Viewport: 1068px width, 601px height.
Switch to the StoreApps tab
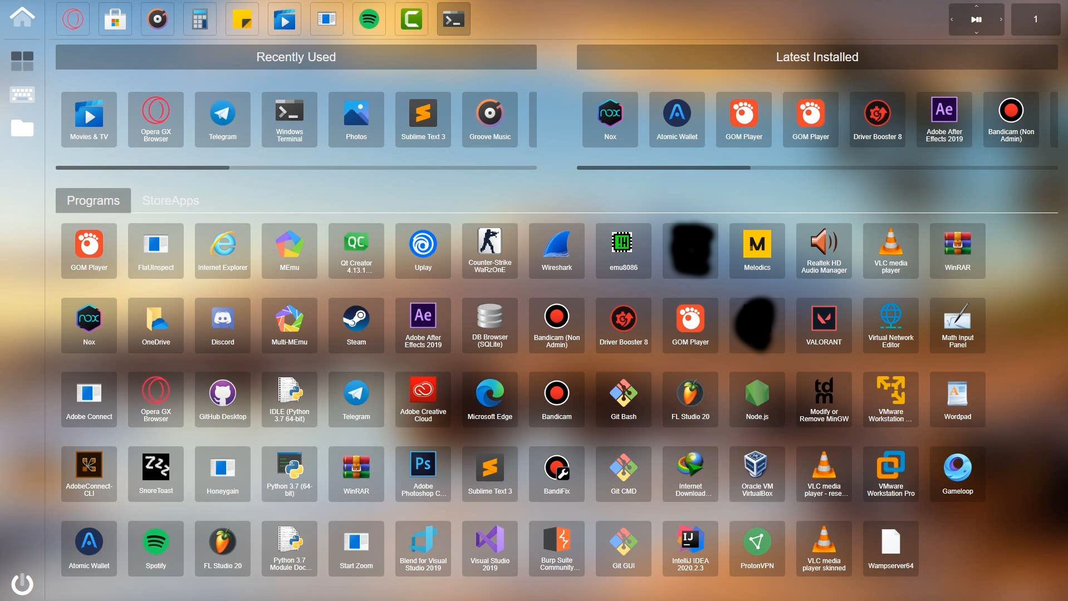(170, 200)
